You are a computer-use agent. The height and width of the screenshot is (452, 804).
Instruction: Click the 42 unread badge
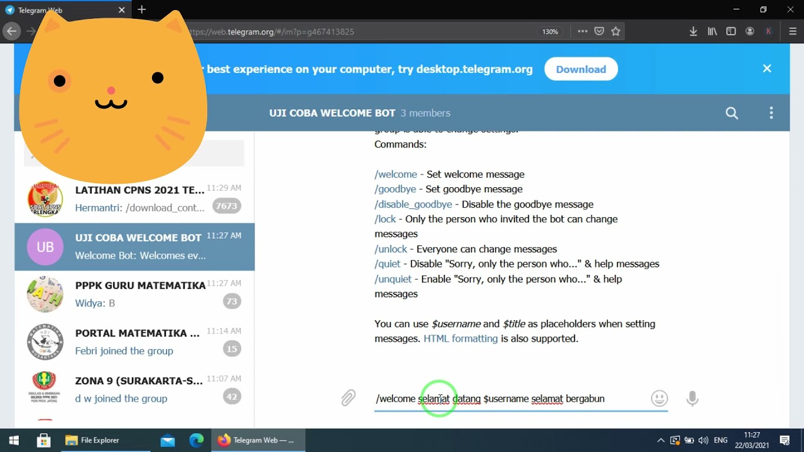[x=232, y=397]
